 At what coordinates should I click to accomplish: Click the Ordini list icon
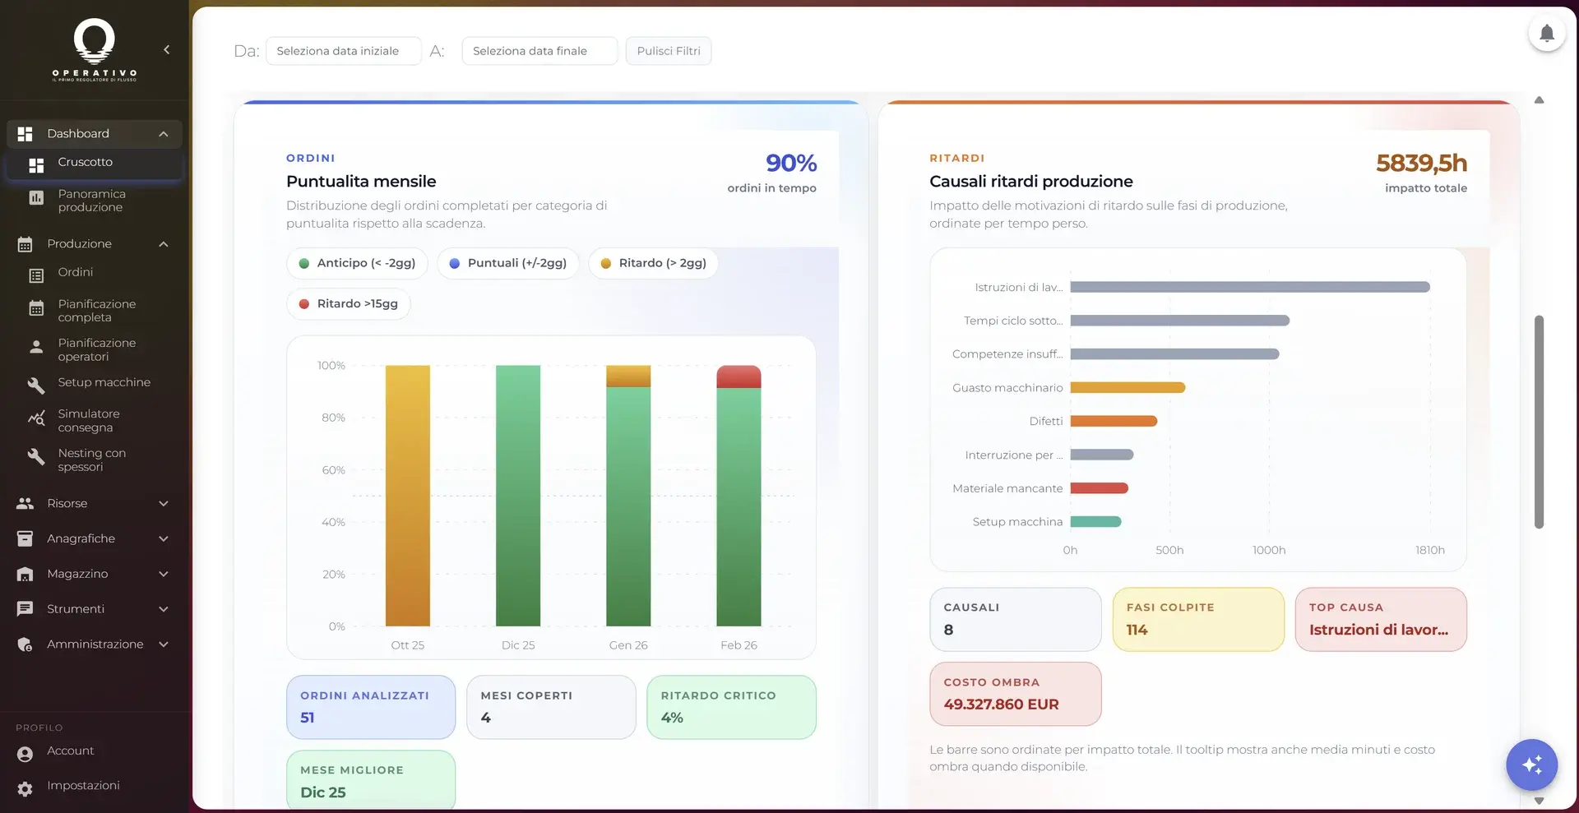[36, 275]
